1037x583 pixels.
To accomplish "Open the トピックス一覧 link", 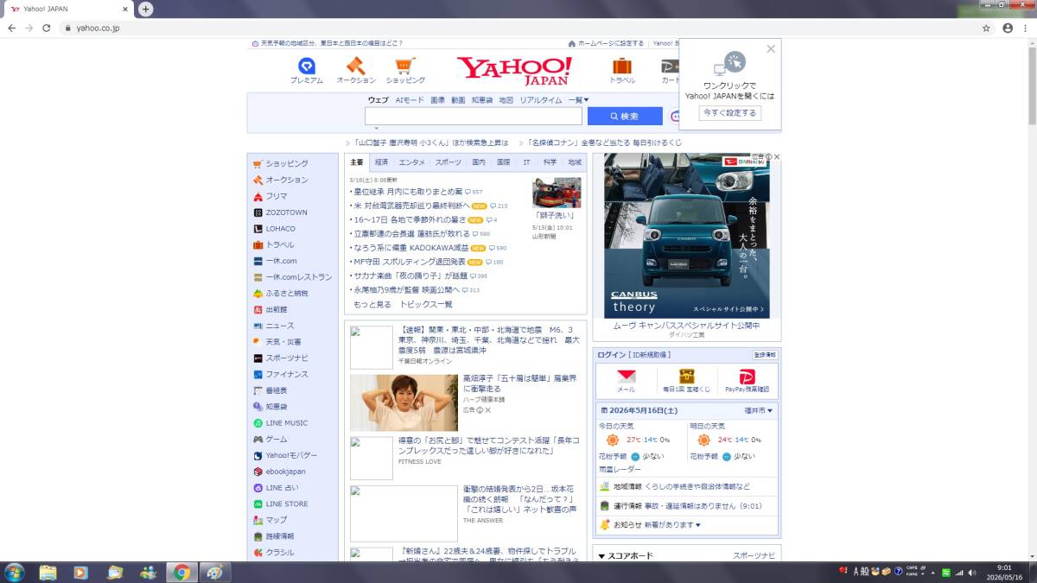I will (x=426, y=305).
